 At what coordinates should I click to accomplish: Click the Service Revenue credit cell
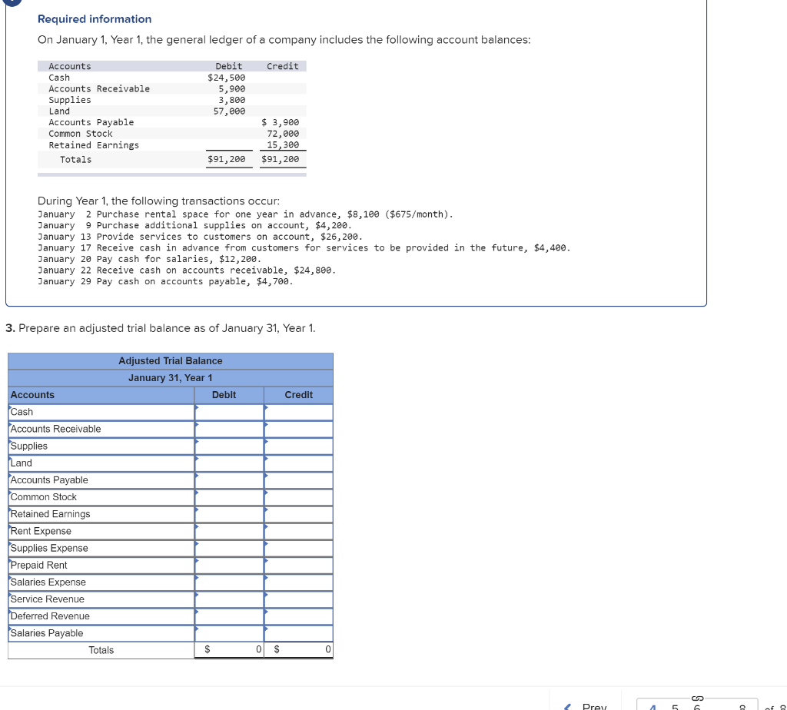click(x=298, y=599)
